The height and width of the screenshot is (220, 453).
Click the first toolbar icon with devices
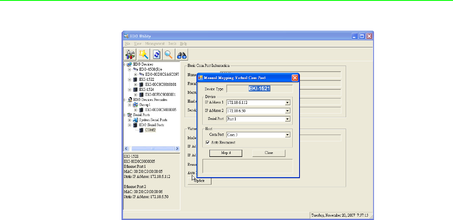pos(130,54)
